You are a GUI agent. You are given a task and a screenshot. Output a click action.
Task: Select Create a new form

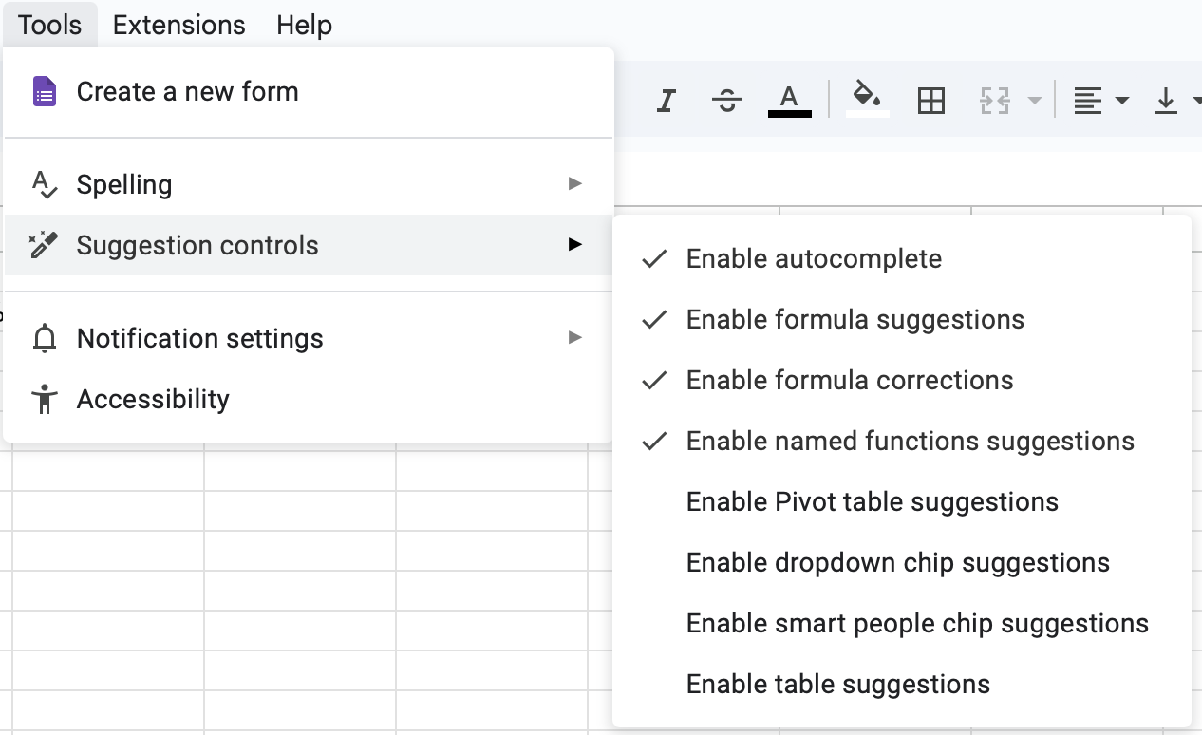point(187,91)
